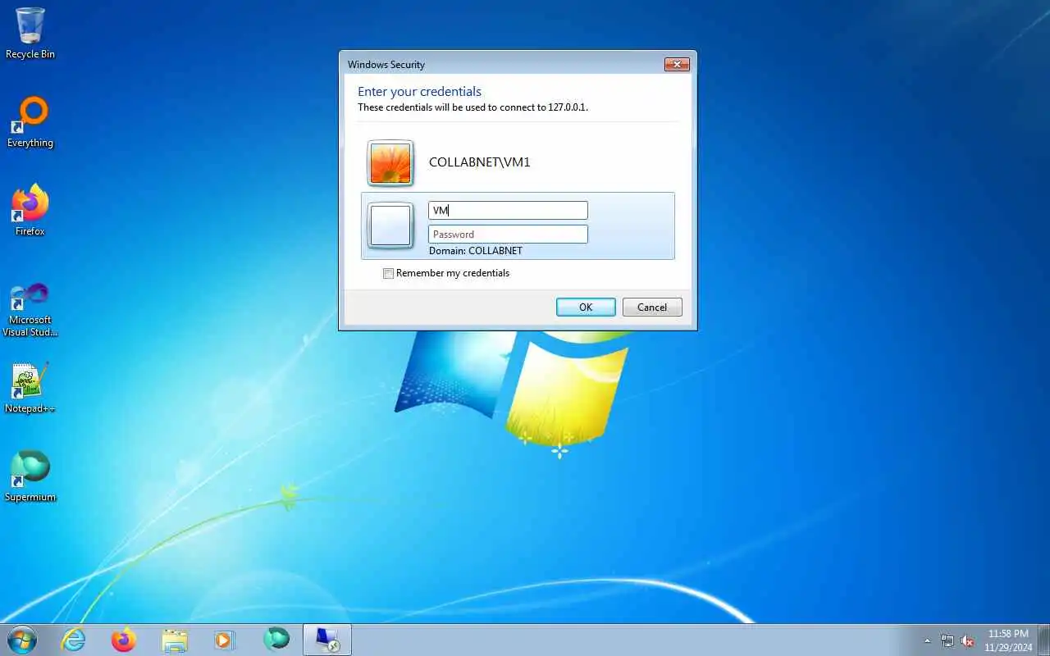Click the Remote Desktop Connection taskbar icon

[327, 640]
